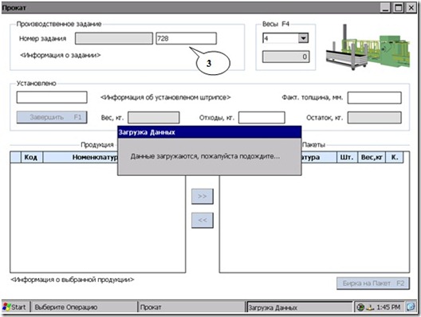Click the Шт. column header
This screenshot has width=421, height=317.
tap(347, 157)
